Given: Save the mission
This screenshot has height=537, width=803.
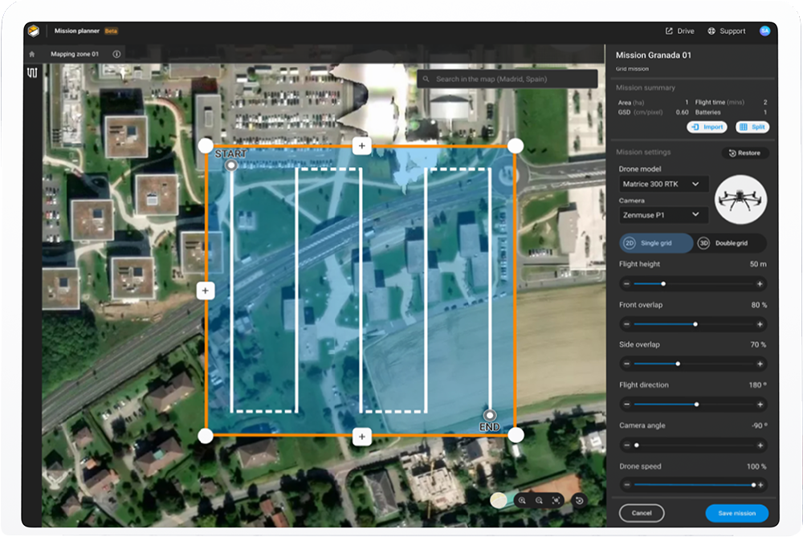Looking at the screenshot, I should tap(736, 513).
